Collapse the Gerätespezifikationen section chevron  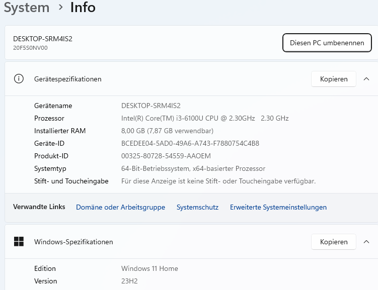[366, 79]
